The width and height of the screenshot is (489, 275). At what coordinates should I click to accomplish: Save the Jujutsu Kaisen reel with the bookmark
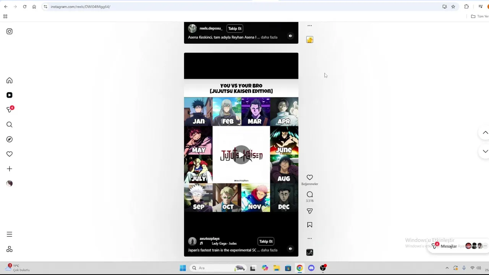click(310, 225)
